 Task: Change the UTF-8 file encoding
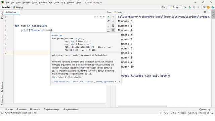point(173,113)
